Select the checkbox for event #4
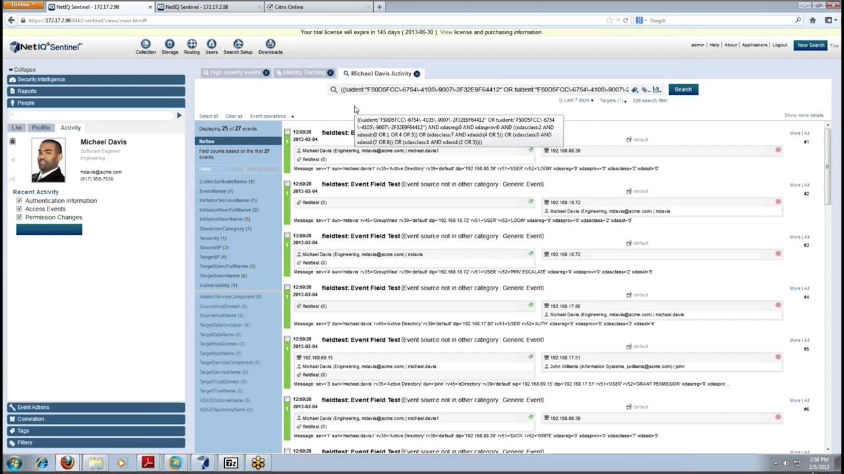The image size is (844, 474). pos(287,287)
